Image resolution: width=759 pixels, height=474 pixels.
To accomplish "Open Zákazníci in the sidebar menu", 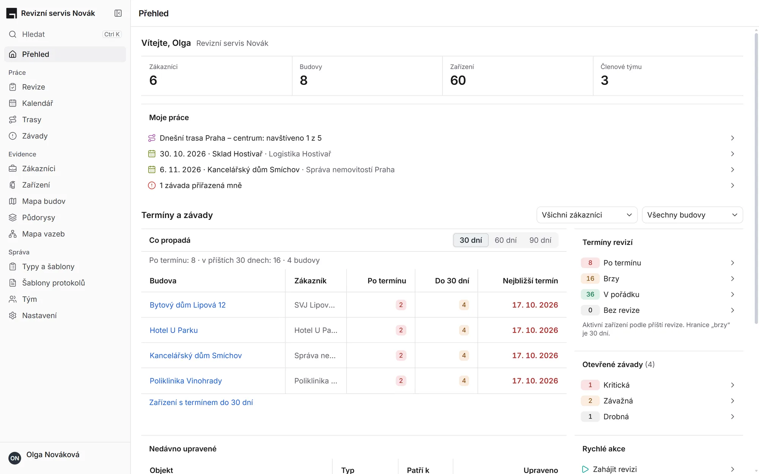I will pyautogui.click(x=65, y=168).
